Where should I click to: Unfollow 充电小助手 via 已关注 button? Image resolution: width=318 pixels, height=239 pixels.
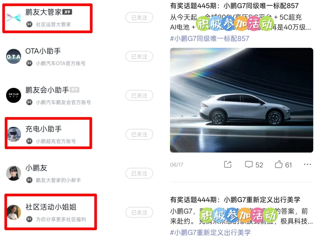pos(139,134)
